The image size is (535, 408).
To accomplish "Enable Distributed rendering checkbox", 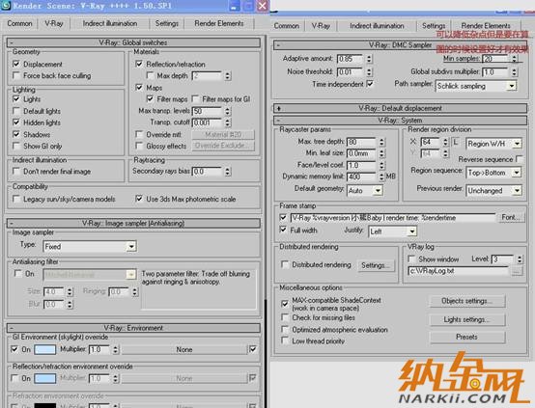I will (x=285, y=264).
